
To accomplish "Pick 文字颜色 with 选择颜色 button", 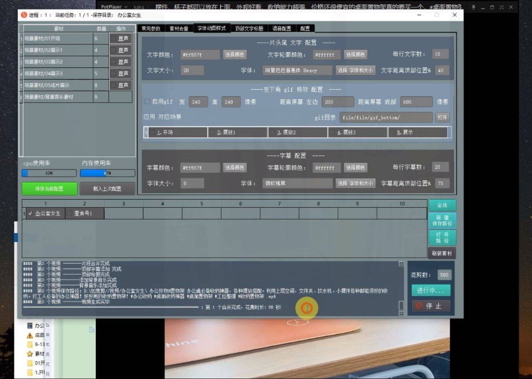I will click(x=235, y=55).
